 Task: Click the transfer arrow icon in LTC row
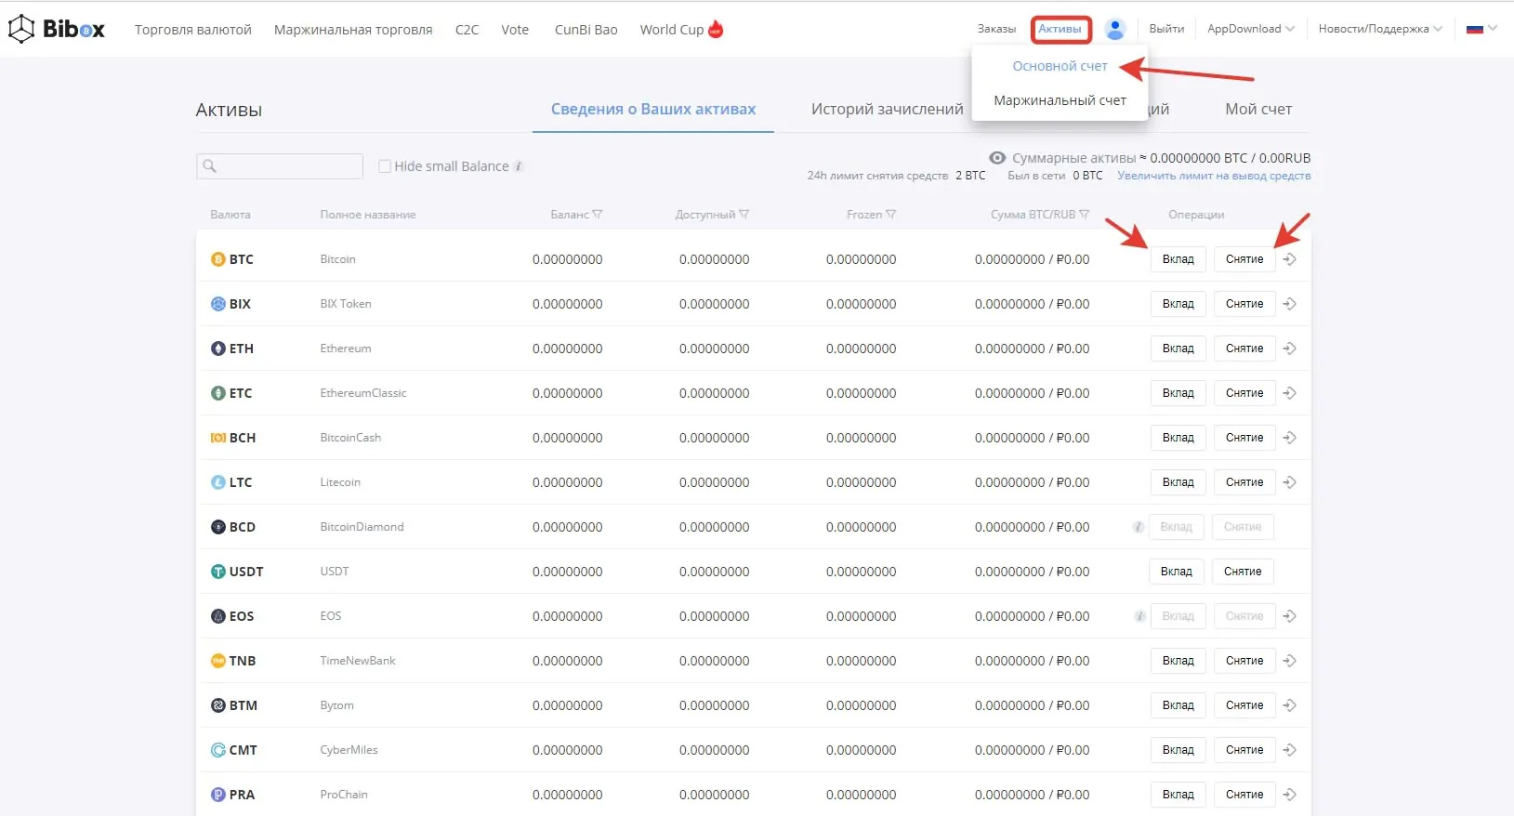click(1290, 482)
